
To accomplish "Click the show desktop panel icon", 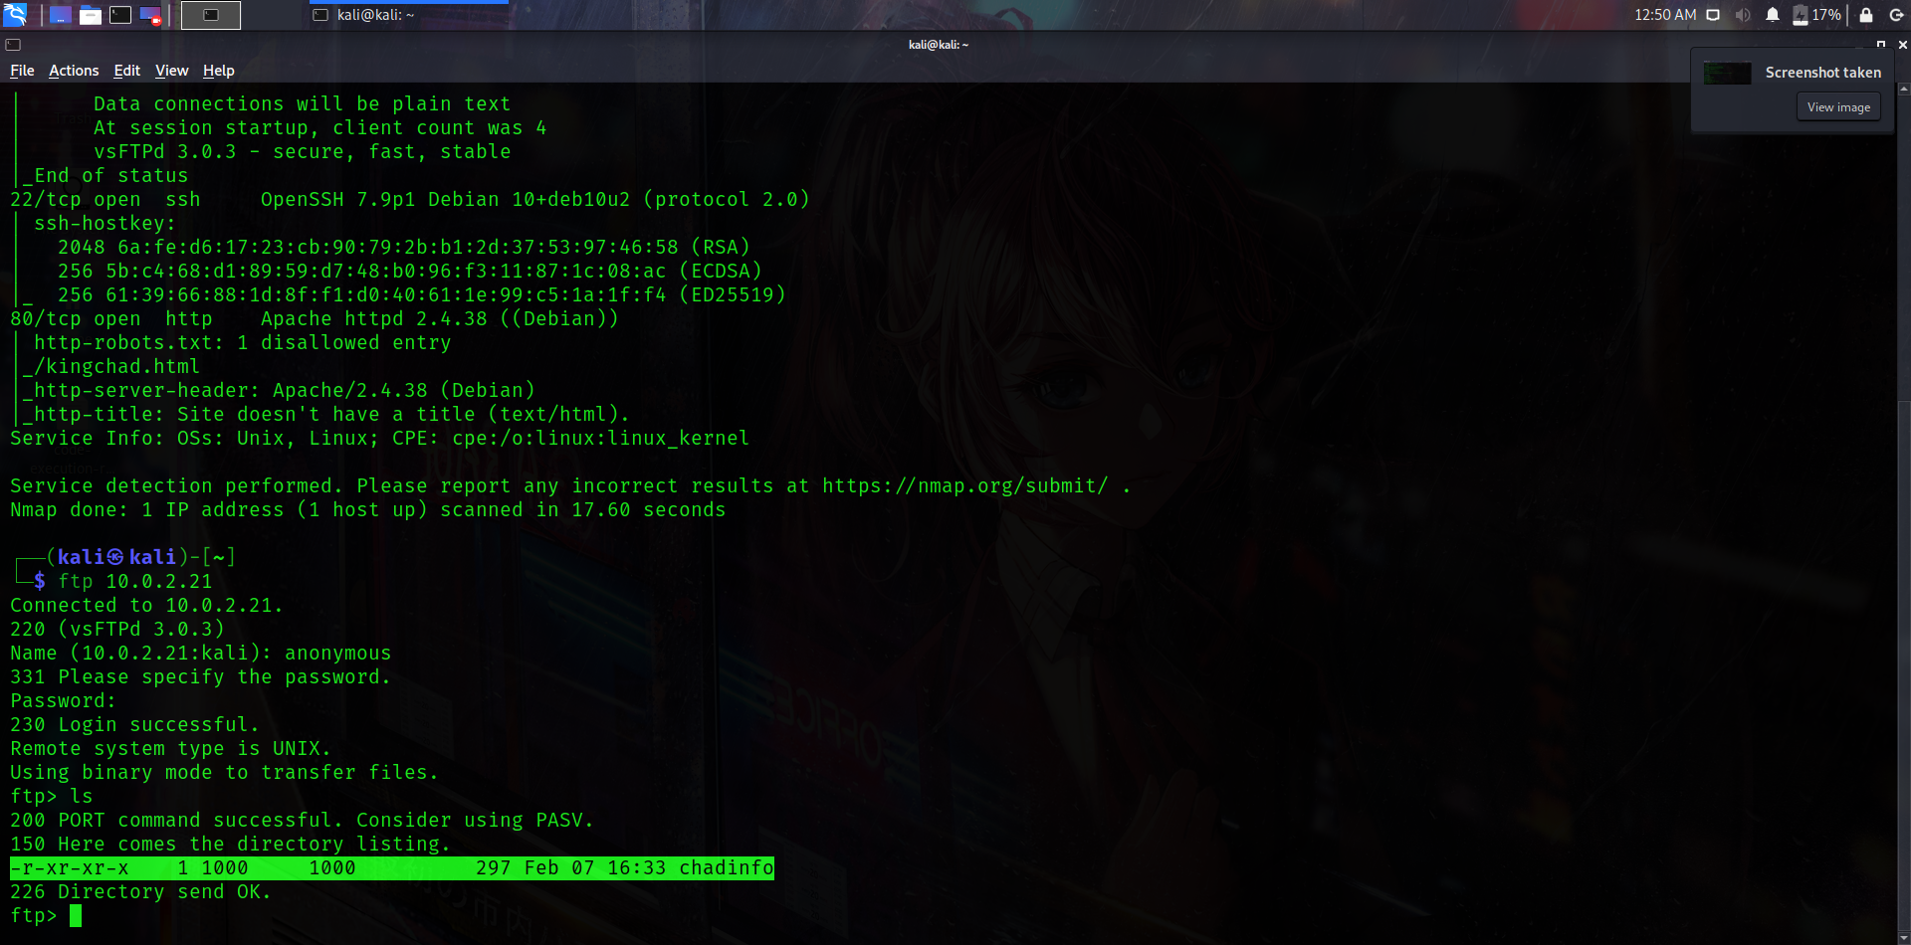I will [x=60, y=15].
